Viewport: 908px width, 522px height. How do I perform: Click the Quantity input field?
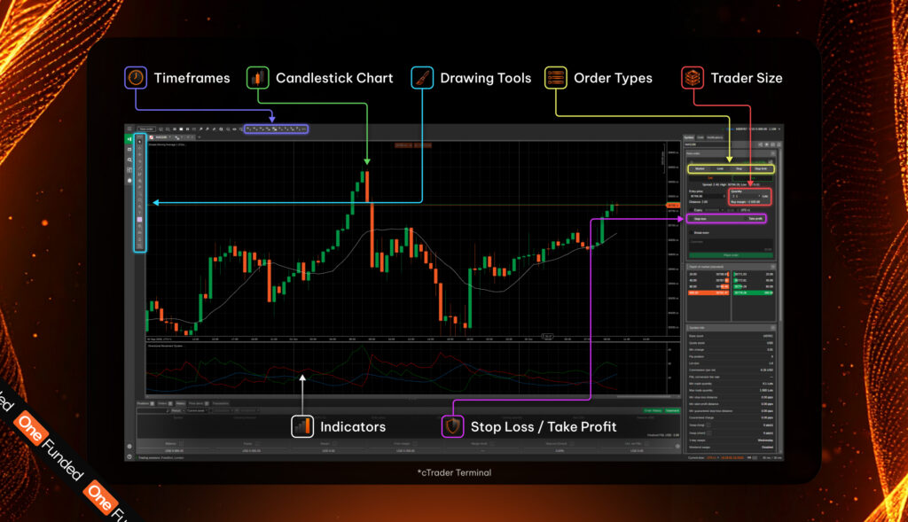[x=744, y=196]
